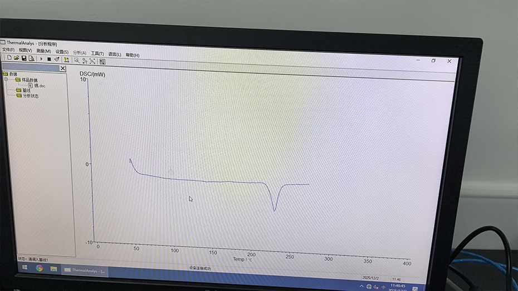Start measurement with the play icon
The height and width of the screenshot is (291, 518).
[41, 59]
